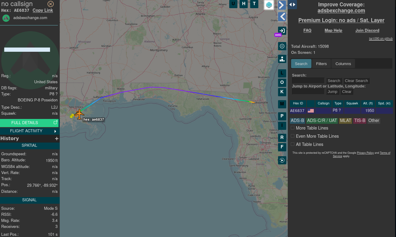
Task: Open external link icon on Full Details
Action: (55, 123)
